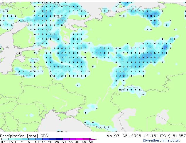Click the 40–45 mm bright magenta legend swatch
186x143 pixels.
[x=80, y=139]
